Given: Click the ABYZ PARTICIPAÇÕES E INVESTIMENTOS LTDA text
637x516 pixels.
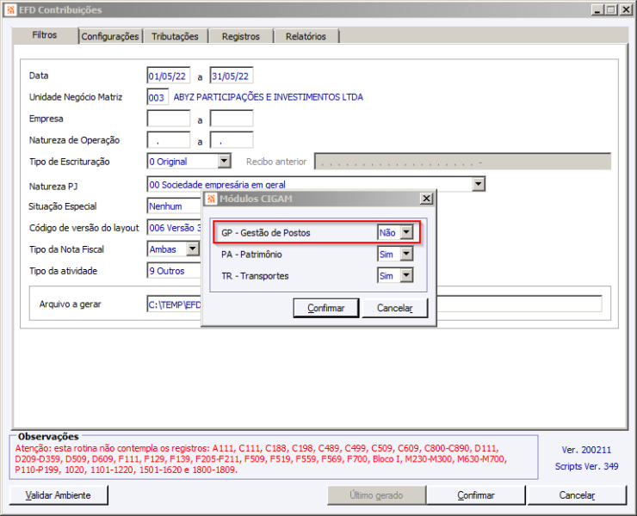Looking at the screenshot, I should click(x=268, y=97).
